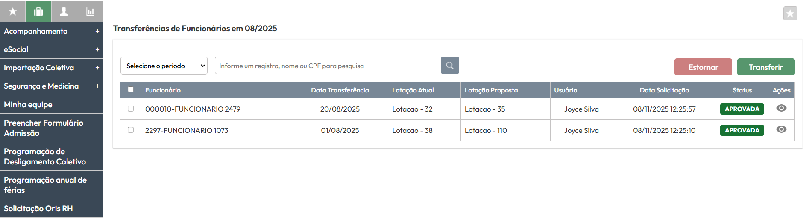Expand the eSocial menu section
This screenshot has width=812, height=218.
click(x=51, y=49)
